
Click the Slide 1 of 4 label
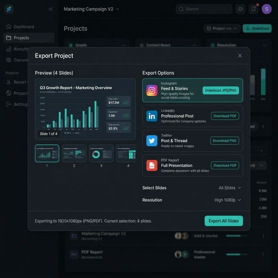click(49, 134)
